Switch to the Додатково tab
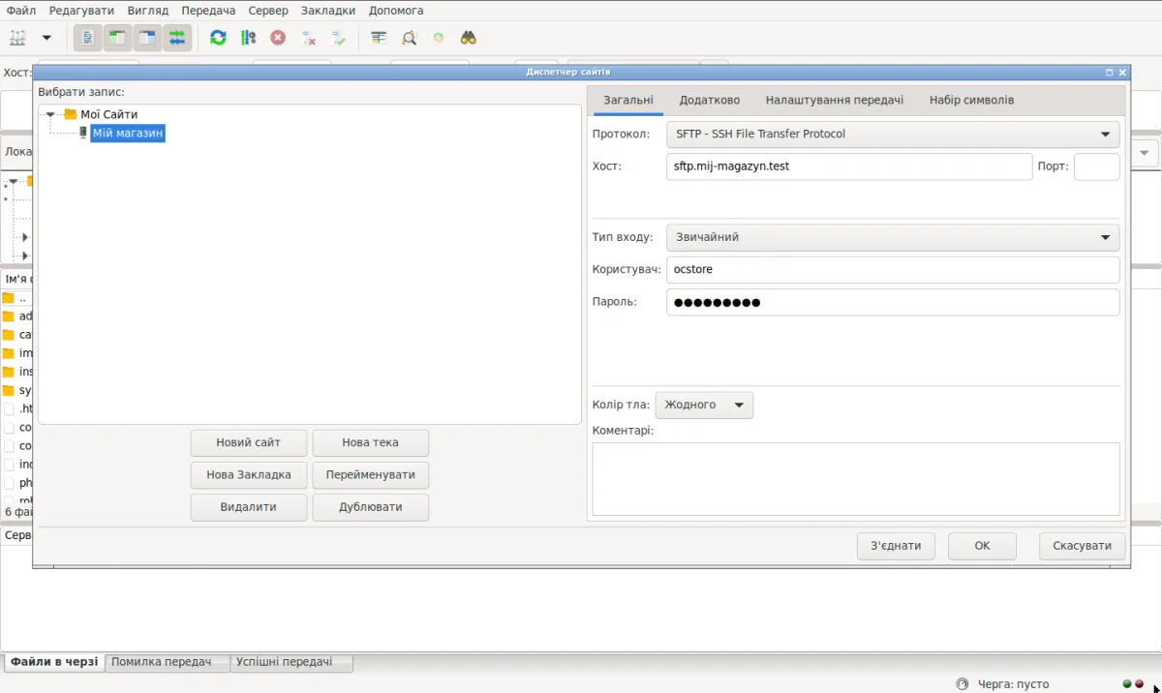 710,100
